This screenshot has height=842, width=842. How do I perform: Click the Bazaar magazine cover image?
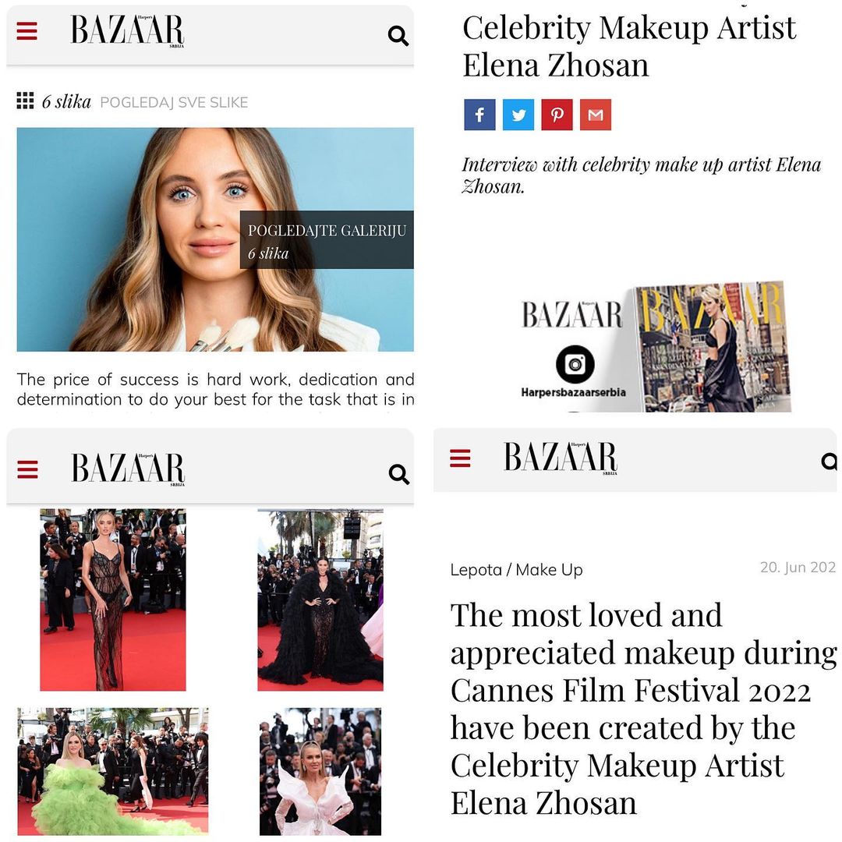pyautogui.click(x=712, y=347)
